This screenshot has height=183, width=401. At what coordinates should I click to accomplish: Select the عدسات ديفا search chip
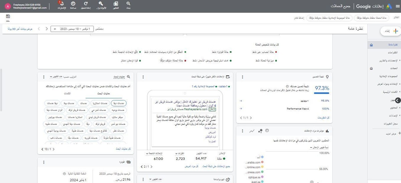[x=119, y=103]
